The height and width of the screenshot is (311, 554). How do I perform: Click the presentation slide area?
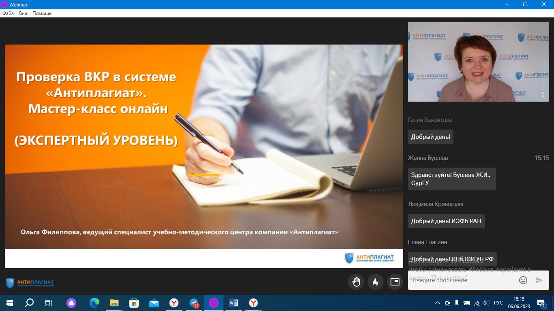(x=204, y=156)
